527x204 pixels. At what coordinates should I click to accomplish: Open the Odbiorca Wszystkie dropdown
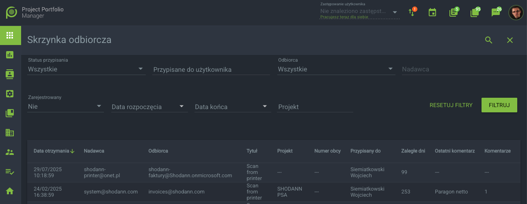336,69
